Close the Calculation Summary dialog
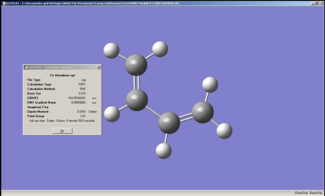 click(99, 67)
